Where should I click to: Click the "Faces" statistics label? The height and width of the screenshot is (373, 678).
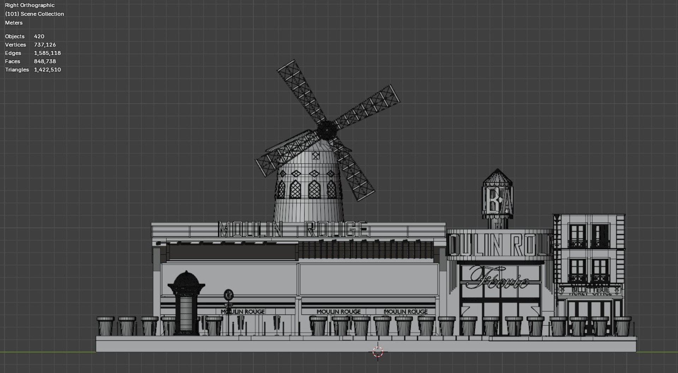13,61
